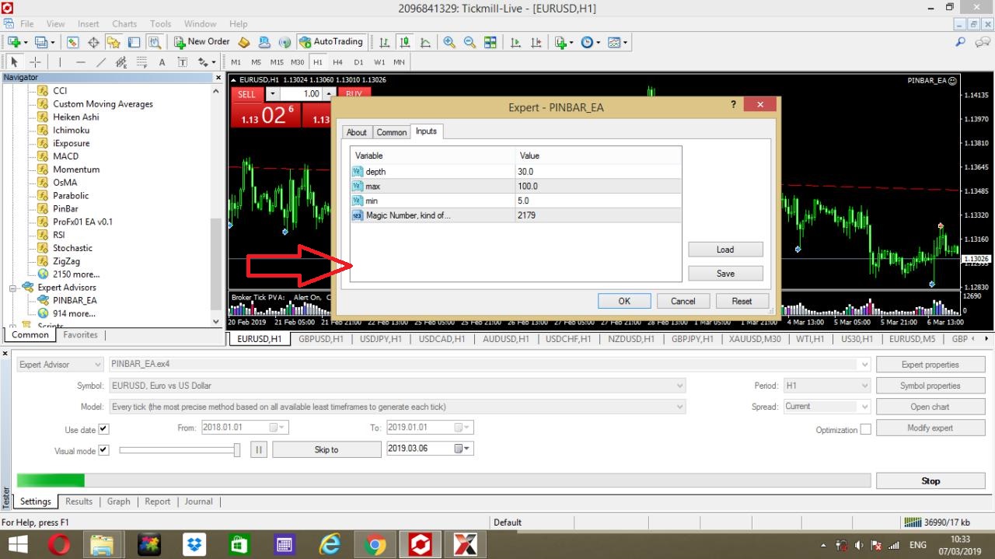Switch chart to candlesticks

coord(405,42)
